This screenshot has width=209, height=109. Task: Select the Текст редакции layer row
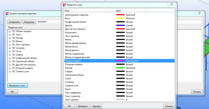(x=119, y=93)
